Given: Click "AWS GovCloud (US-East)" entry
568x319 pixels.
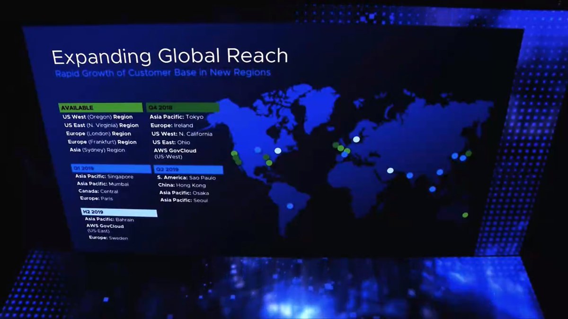Looking at the screenshot, I should coord(105,228).
